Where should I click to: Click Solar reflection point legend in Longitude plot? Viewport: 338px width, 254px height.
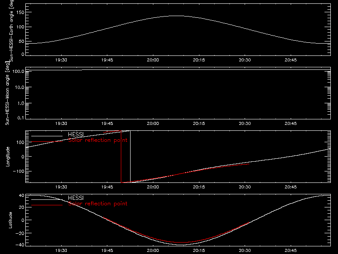coord(98,140)
